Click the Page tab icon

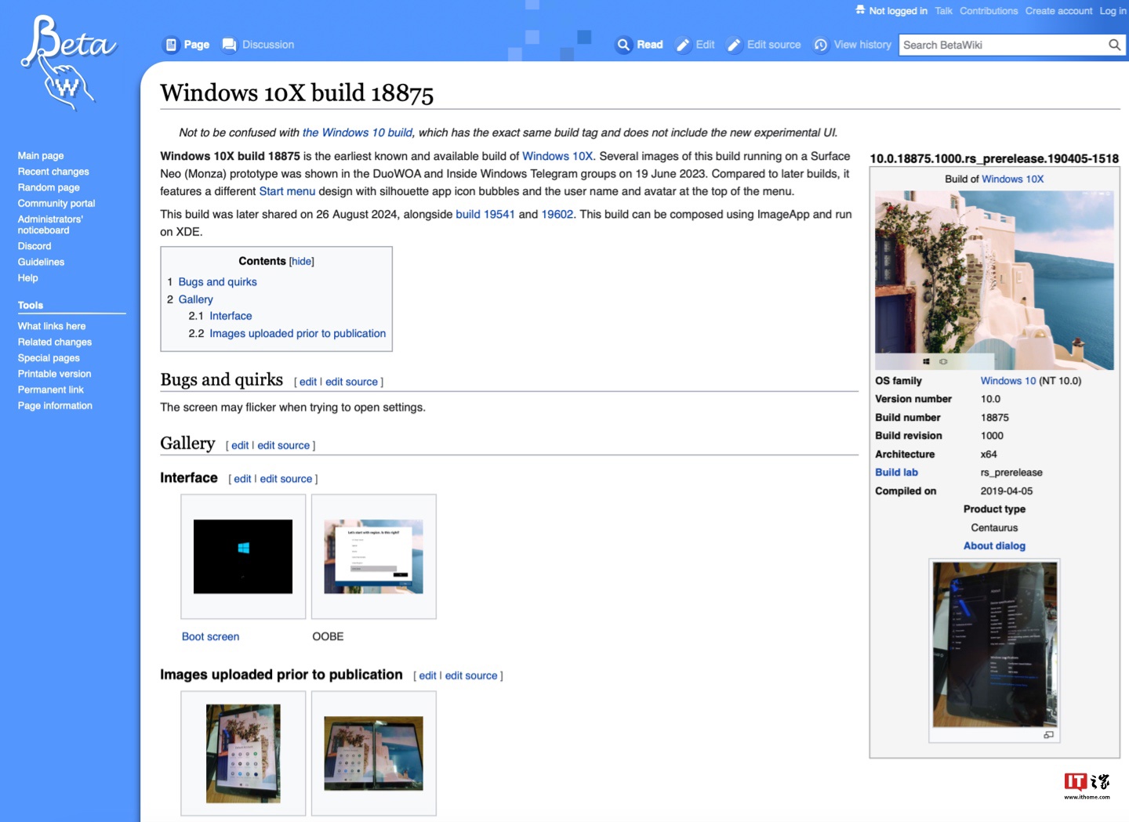pos(171,45)
